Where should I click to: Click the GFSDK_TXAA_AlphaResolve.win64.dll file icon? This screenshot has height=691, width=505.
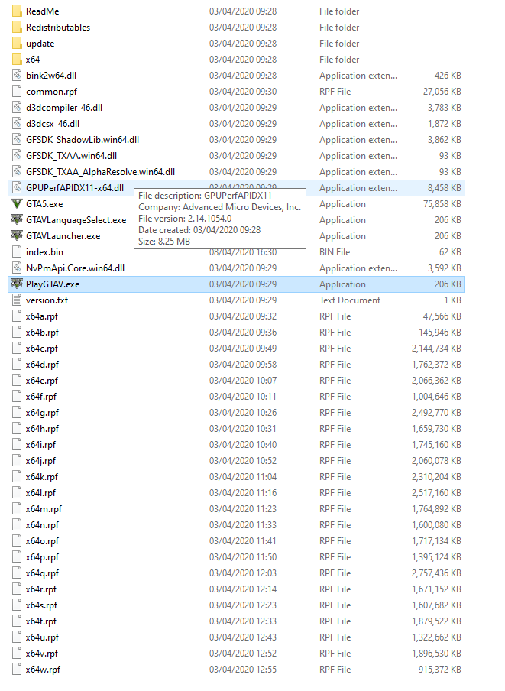point(17,172)
